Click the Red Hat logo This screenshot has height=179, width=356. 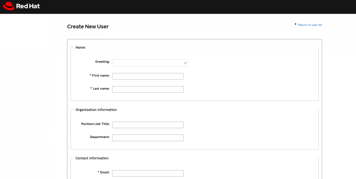(21, 6)
